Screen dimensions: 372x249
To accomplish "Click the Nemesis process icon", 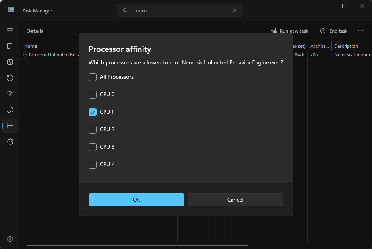I will click(x=25, y=55).
